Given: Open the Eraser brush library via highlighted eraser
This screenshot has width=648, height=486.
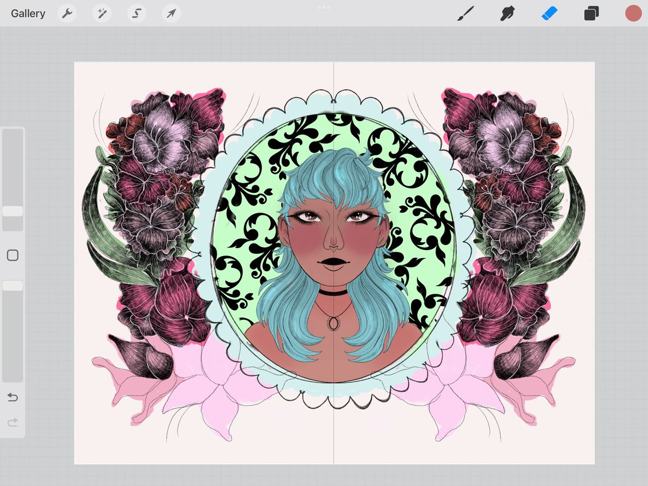Looking at the screenshot, I should coord(550,13).
